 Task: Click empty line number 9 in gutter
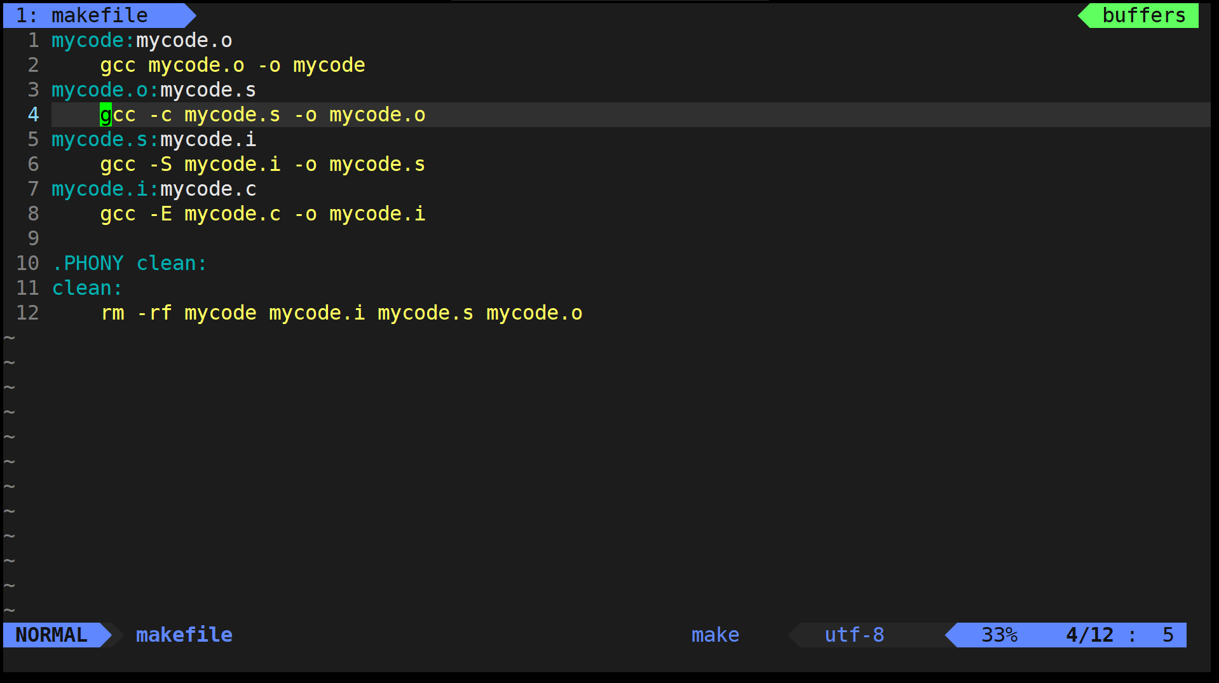33,238
